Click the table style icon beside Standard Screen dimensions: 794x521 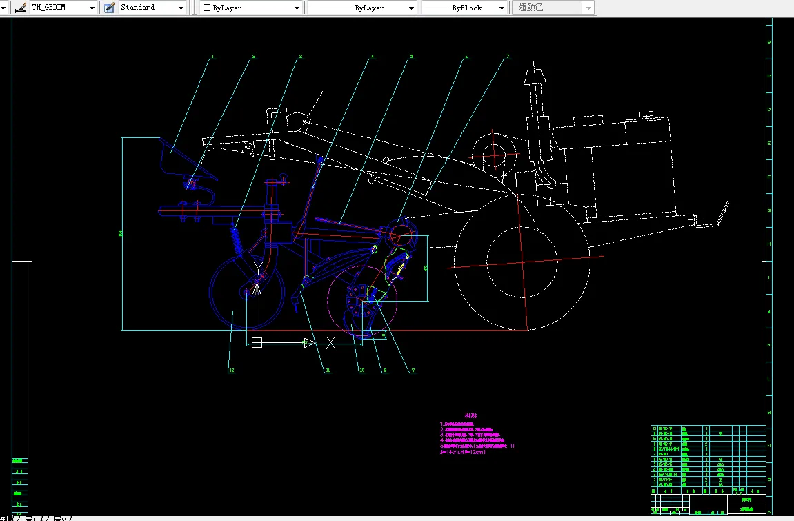coord(109,8)
